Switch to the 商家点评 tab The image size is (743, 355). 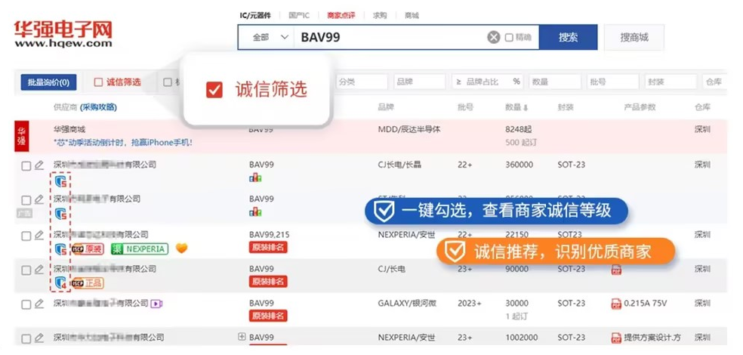click(341, 15)
